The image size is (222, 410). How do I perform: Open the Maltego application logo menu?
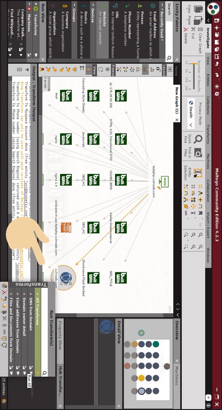[x=213, y=9]
